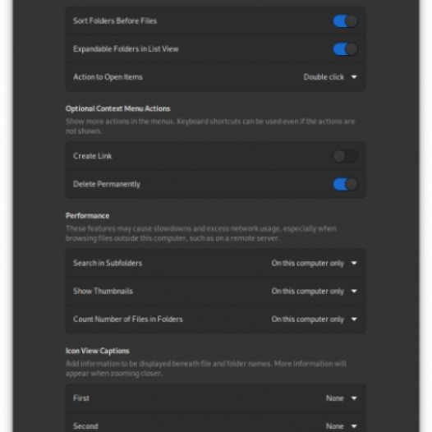
Task: Open Second caption dropdown
Action: (342, 426)
